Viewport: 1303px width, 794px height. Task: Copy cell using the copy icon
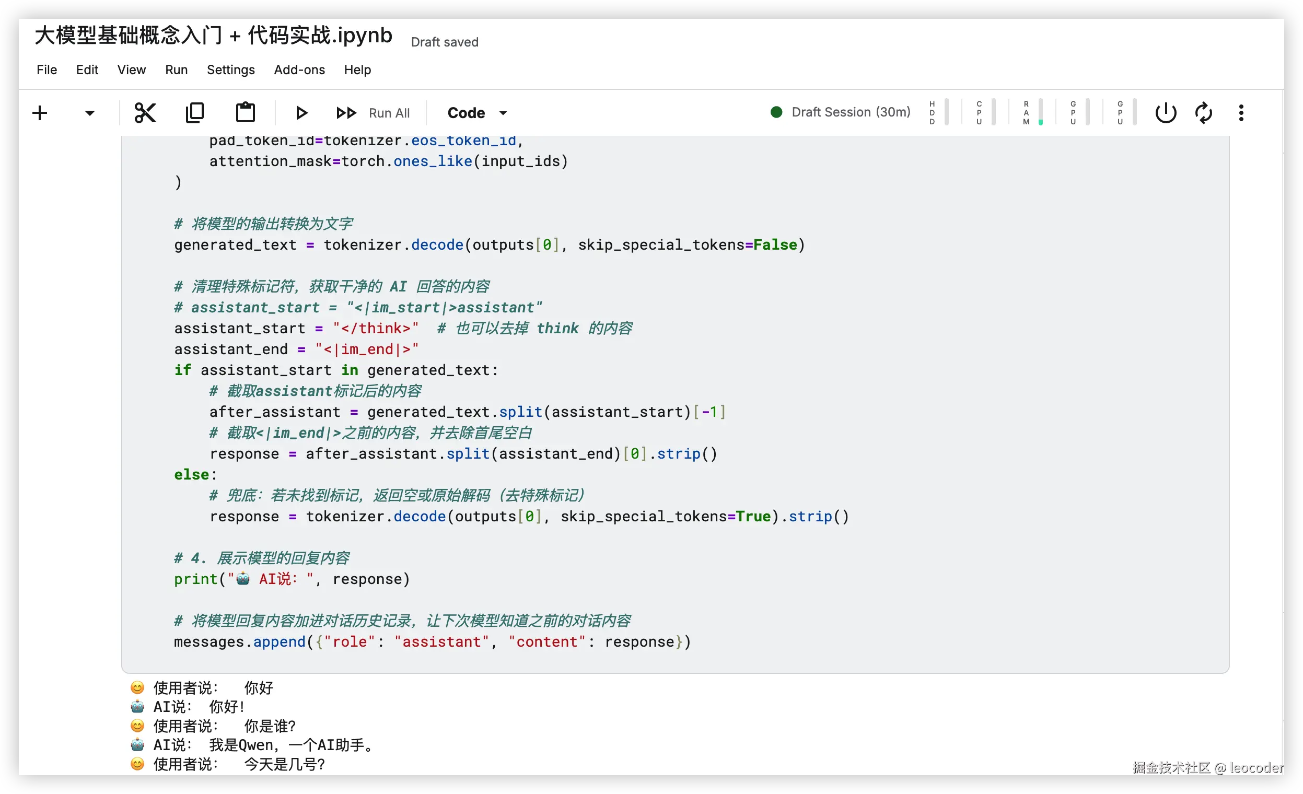(194, 113)
